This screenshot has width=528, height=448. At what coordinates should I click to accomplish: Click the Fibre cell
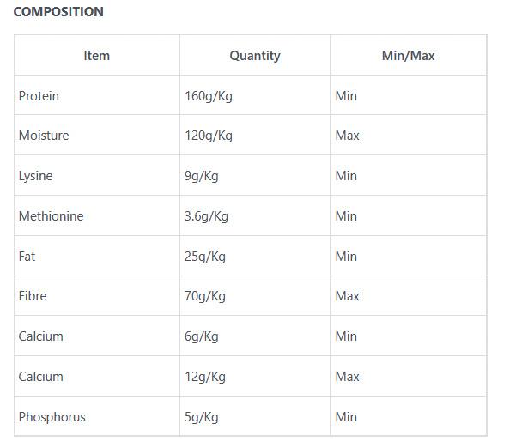click(33, 296)
